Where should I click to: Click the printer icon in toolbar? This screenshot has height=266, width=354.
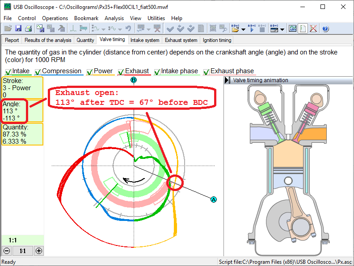28,29
